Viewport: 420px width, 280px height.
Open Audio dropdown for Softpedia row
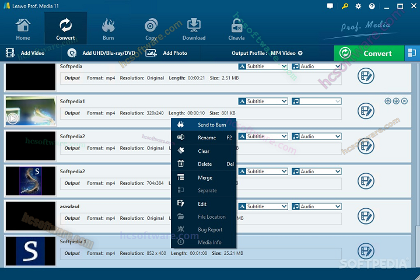tap(317, 66)
